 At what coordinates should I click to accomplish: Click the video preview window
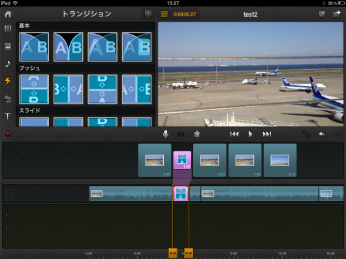coord(251,74)
